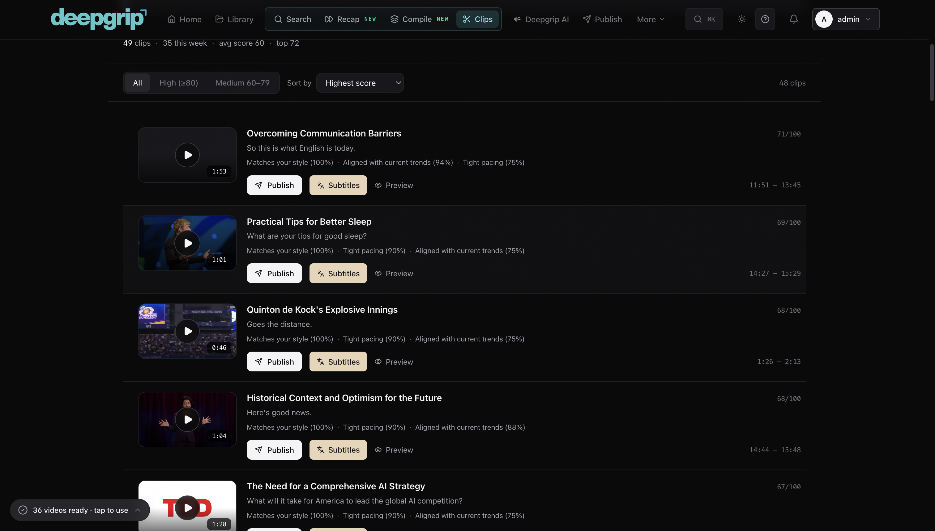Click the 69/100 score
The height and width of the screenshot is (531, 935).
click(788, 223)
